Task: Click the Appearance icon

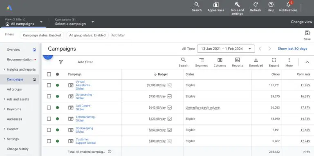Action: pos(216,4)
